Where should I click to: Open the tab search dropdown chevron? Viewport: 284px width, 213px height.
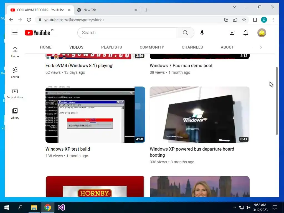point(234,7)
